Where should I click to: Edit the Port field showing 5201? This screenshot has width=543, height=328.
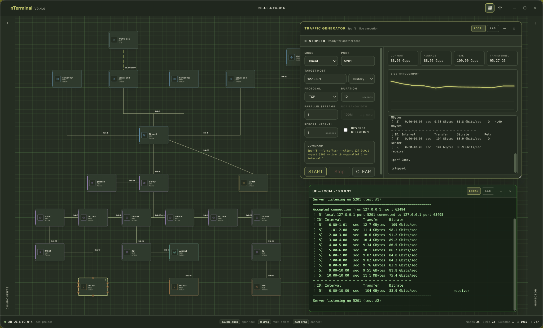click(x=358, y=61)
